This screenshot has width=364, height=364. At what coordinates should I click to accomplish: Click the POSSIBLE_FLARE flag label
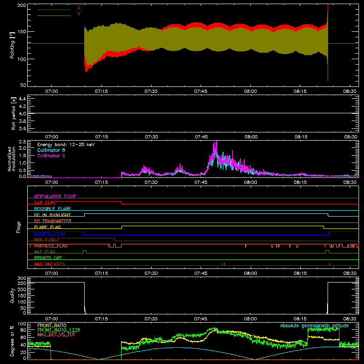click(52, 209)
